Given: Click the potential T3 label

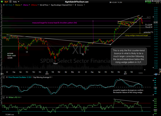Looking at the screenshot, I should tap(148, 32).
